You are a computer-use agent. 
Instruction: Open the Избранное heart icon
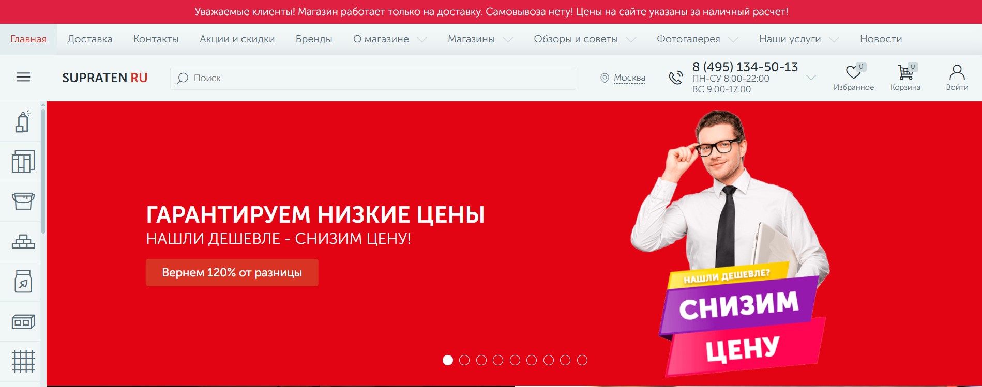point(853,72)
